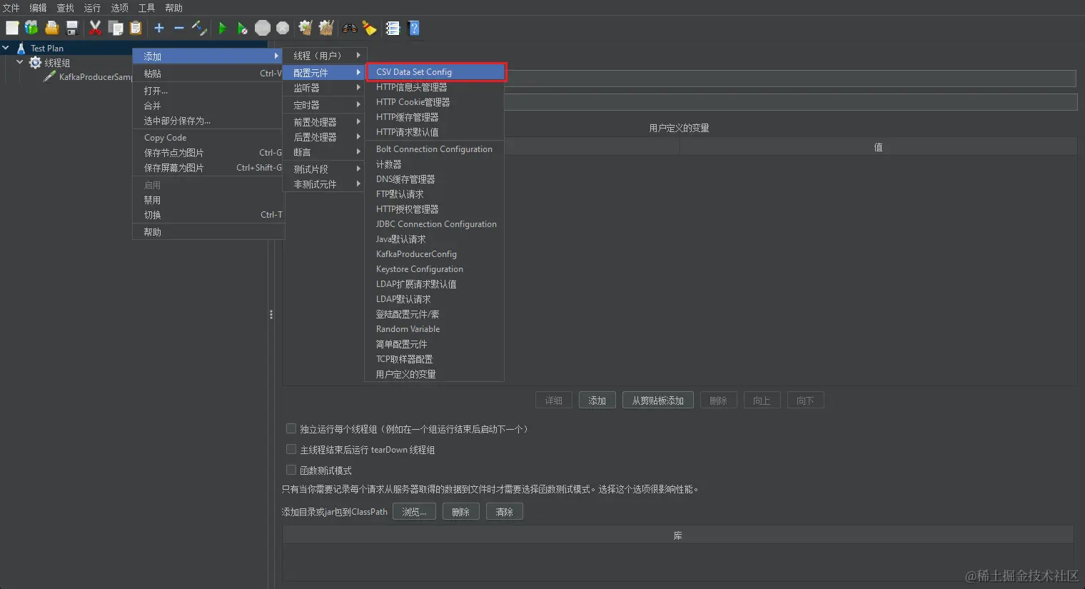Open the 工具 menu in menu bar
Screen dimensions: 1085x589
[x=146, y=8]
